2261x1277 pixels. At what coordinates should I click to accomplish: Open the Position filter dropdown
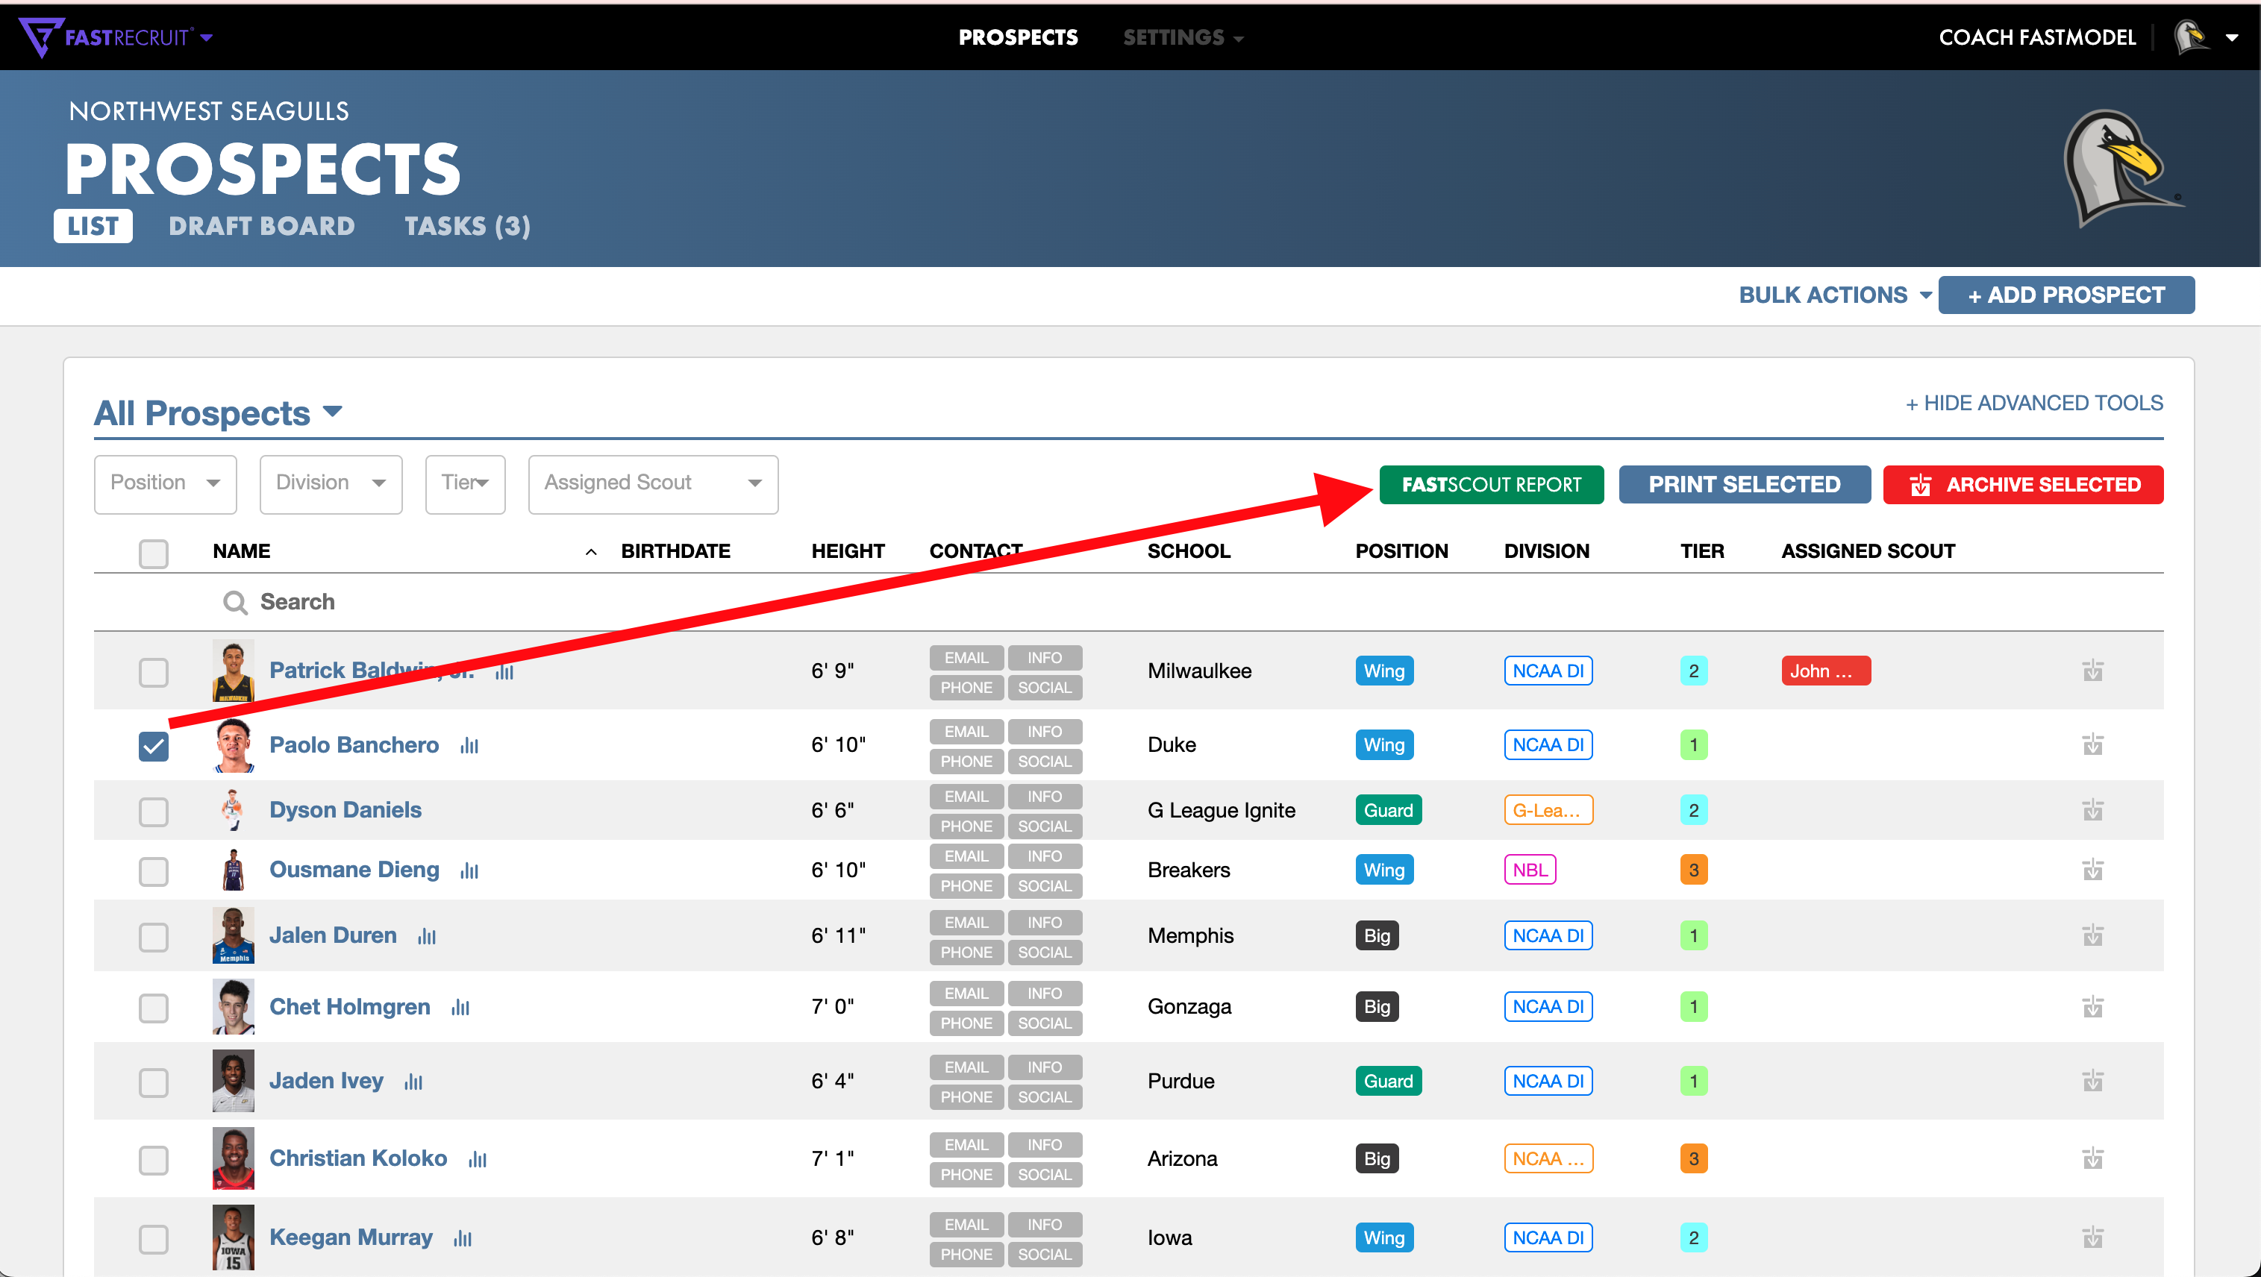[x=165, y=483]
